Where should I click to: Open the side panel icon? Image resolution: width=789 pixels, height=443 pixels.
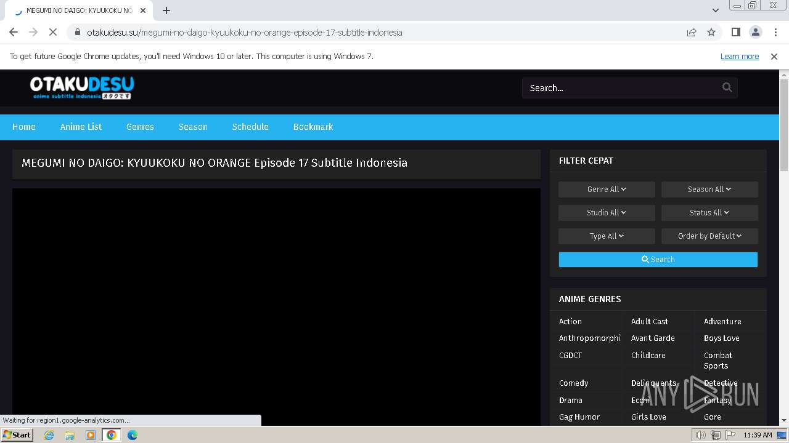click(735, 32)
